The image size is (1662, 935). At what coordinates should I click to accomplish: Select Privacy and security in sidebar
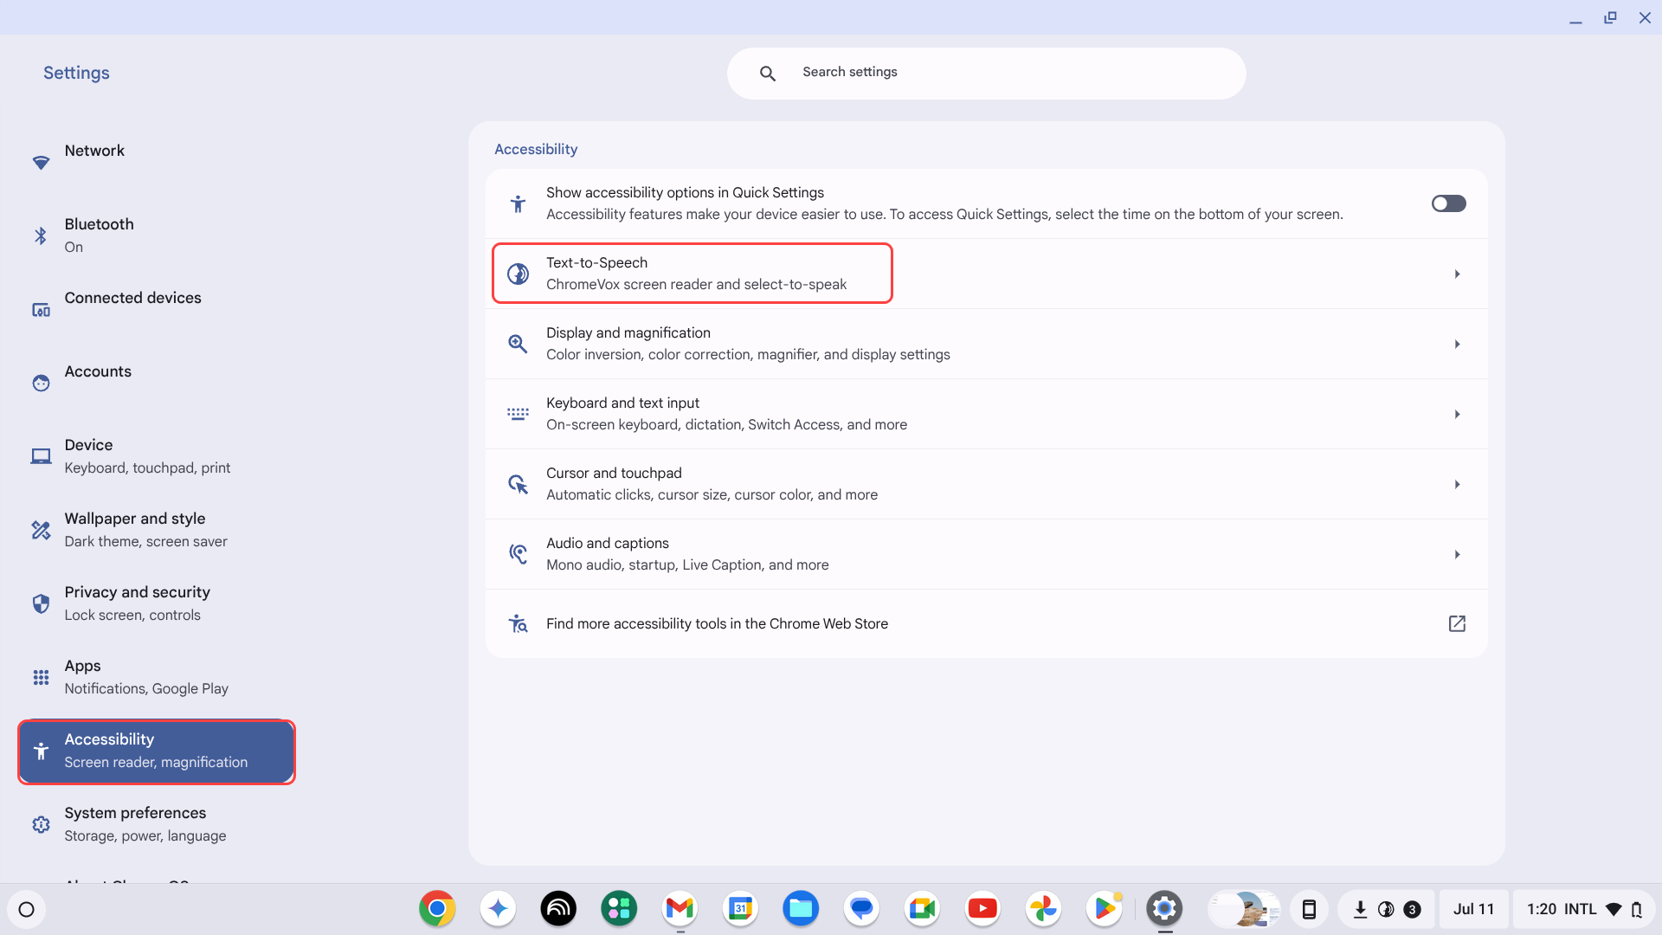pos(156,603)
